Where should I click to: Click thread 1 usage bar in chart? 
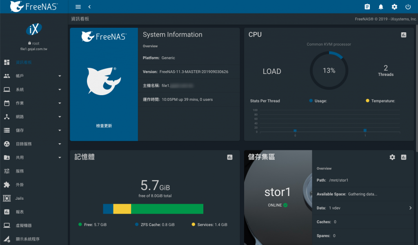click(x=365, y=130)
